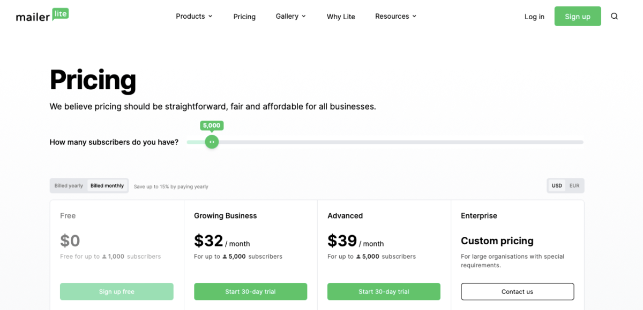Click the green 5,000 subscriber count bubble

click(x=211, y=125)
